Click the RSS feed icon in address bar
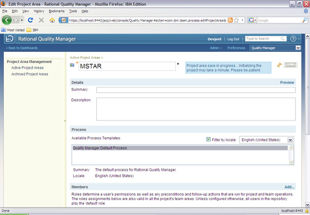 coord(230,20)
